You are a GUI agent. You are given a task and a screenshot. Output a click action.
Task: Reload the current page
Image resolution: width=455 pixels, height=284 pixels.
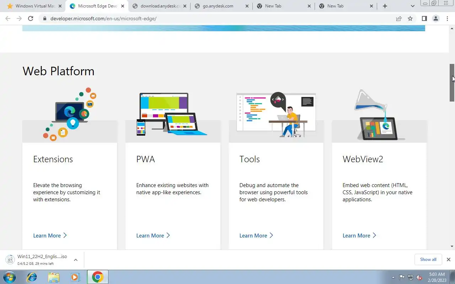point(31,18)
